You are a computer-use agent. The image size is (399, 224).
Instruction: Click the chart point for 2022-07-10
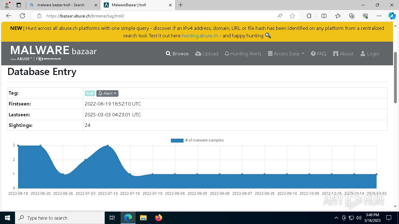[108, 145]
